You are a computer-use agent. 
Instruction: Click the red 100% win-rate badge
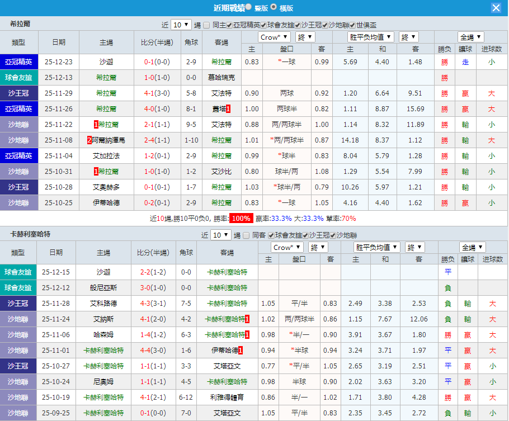(x=241, y=219)
